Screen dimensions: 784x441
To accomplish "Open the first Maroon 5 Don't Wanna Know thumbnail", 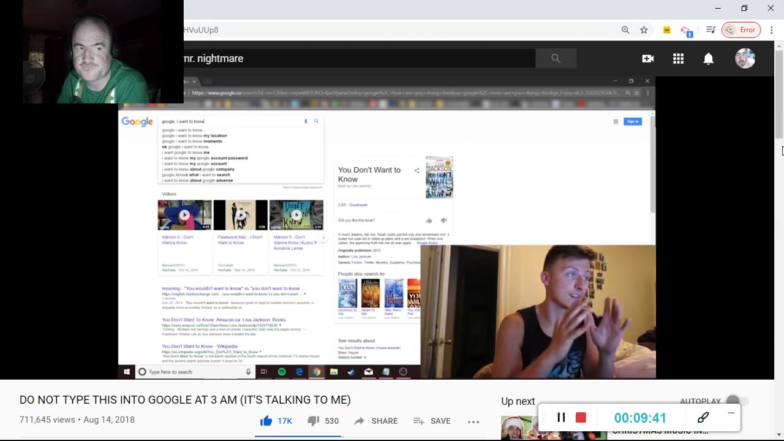I will point(184,215).
